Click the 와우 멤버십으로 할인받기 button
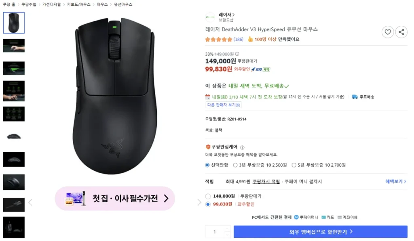This screenshot has height=241, width=414. [320, 231]
